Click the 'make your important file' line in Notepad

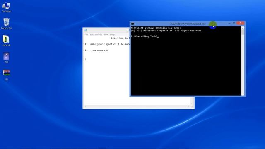[110, 44]
